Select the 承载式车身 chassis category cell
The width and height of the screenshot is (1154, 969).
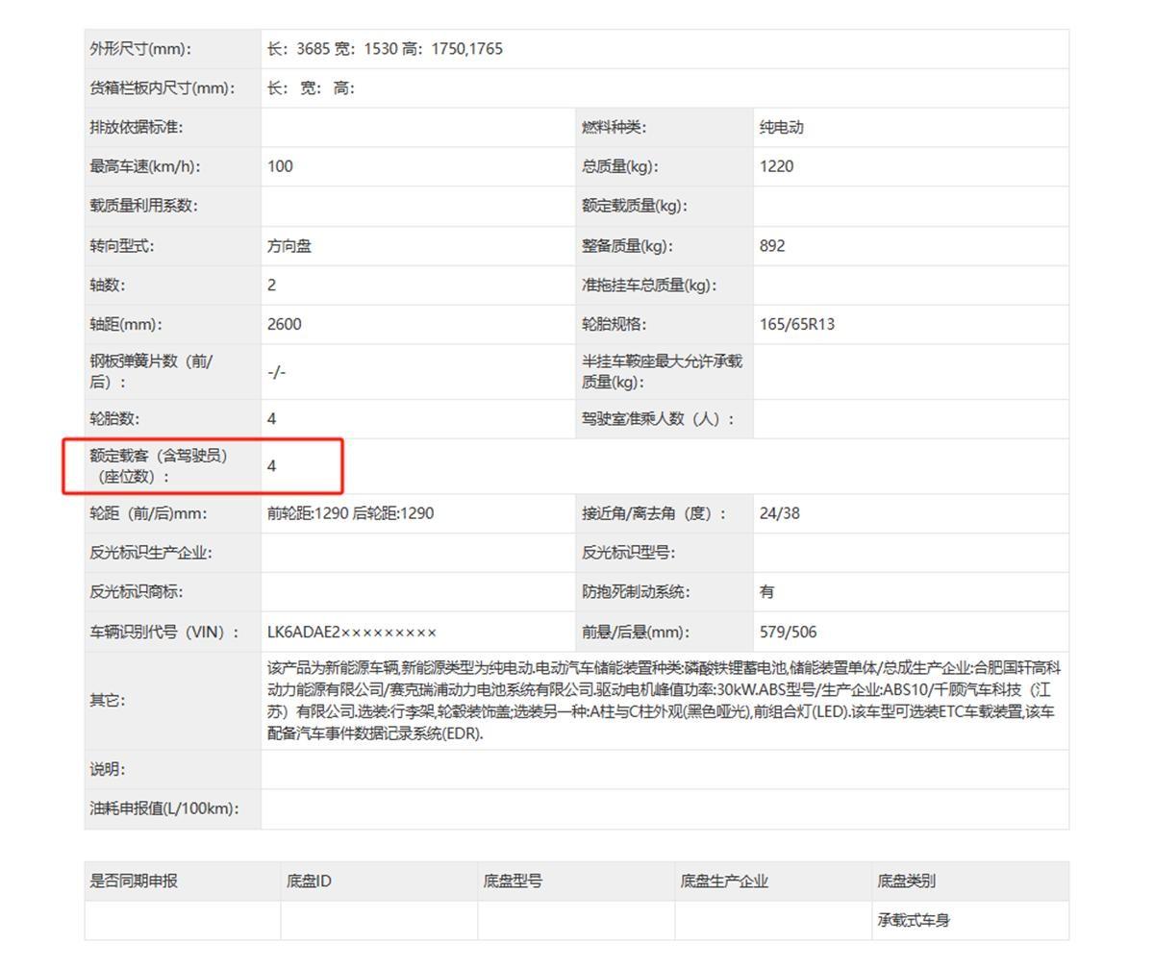coord(913,920)
